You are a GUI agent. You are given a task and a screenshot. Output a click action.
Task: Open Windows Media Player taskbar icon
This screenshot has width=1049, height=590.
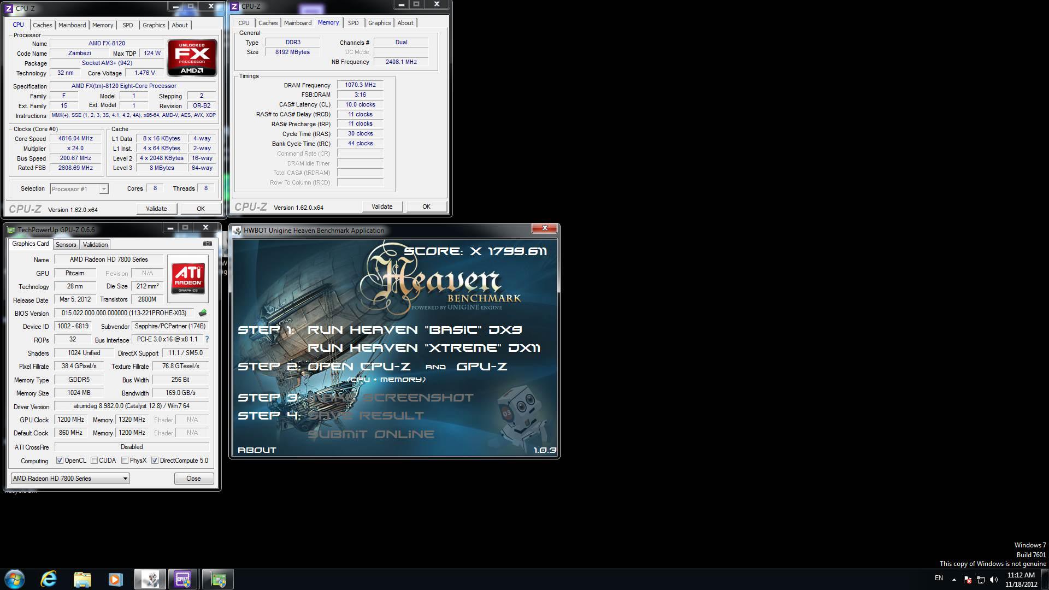point(115,579)
